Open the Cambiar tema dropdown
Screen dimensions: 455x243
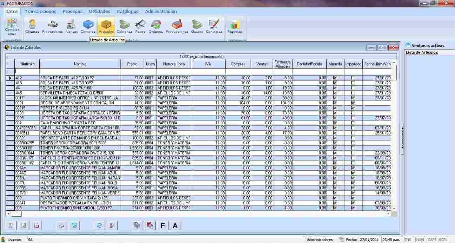(x=12, y=27)
